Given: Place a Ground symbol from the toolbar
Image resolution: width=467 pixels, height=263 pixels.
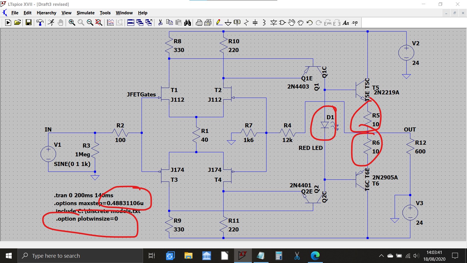Looking at the screenshot, I should pyautogui.click(x=228, y=23).
